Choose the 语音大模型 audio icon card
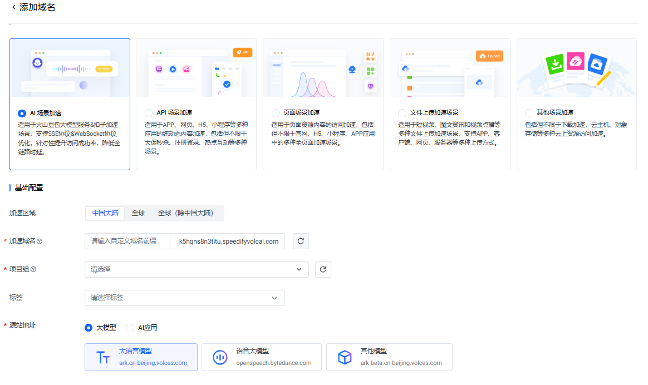 click(x=220, y=357)
